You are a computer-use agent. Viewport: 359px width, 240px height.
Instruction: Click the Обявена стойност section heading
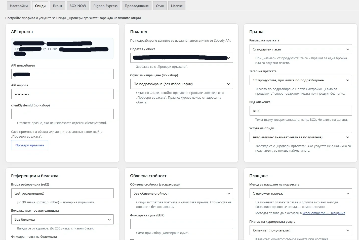tap(148, 176)
